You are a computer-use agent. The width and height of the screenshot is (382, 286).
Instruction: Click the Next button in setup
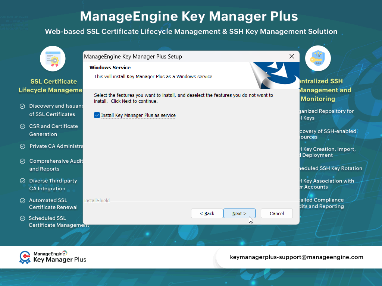[239, 213]
